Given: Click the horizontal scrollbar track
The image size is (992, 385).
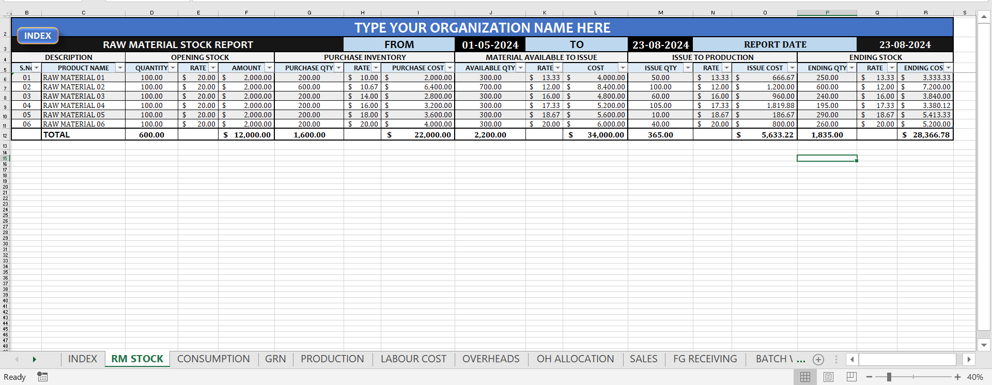Looking at the screenshot, I should (x=908, y=359).
